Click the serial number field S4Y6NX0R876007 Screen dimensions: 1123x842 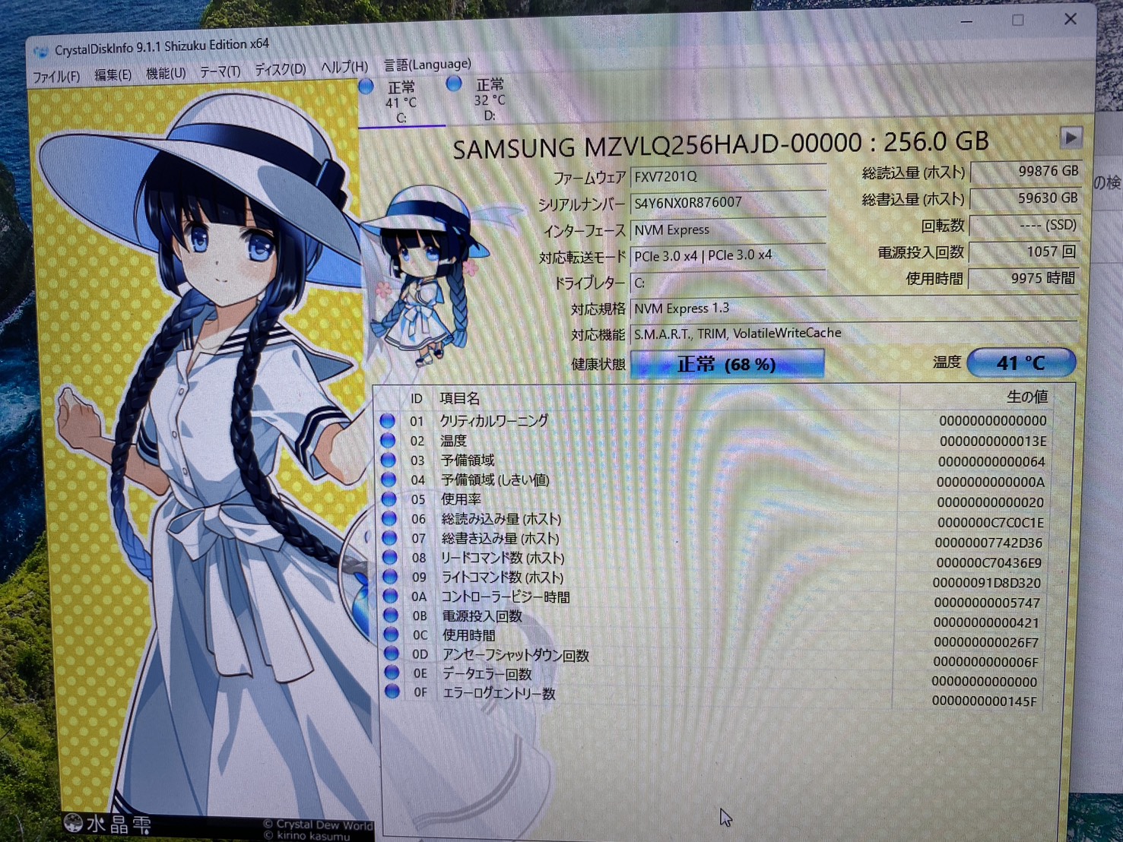tap(728, 203)
